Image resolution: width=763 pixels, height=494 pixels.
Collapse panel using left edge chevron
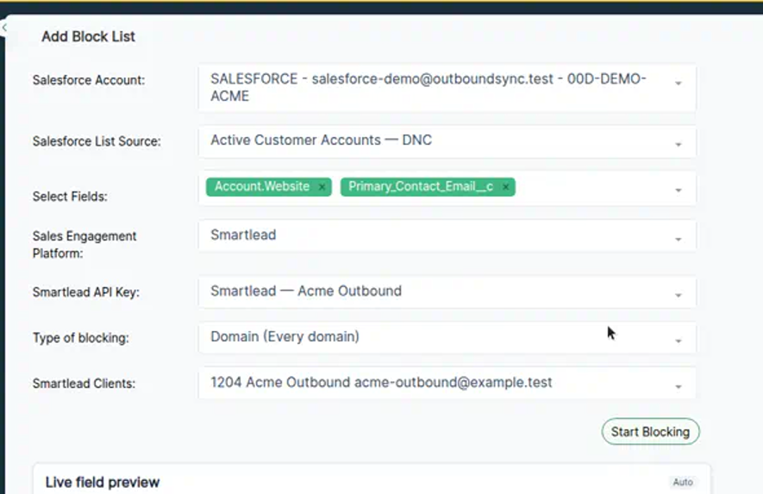tap(4, 28)
